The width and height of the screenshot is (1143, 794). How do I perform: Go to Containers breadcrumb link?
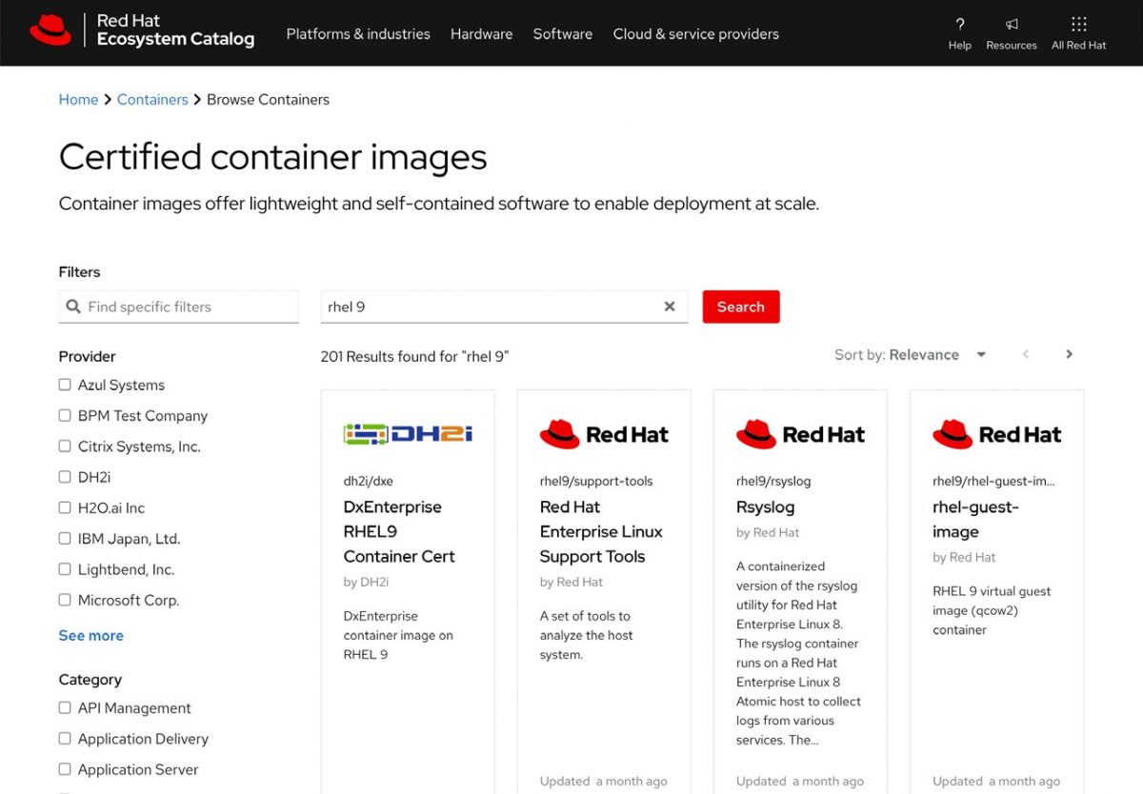(152, 99)
